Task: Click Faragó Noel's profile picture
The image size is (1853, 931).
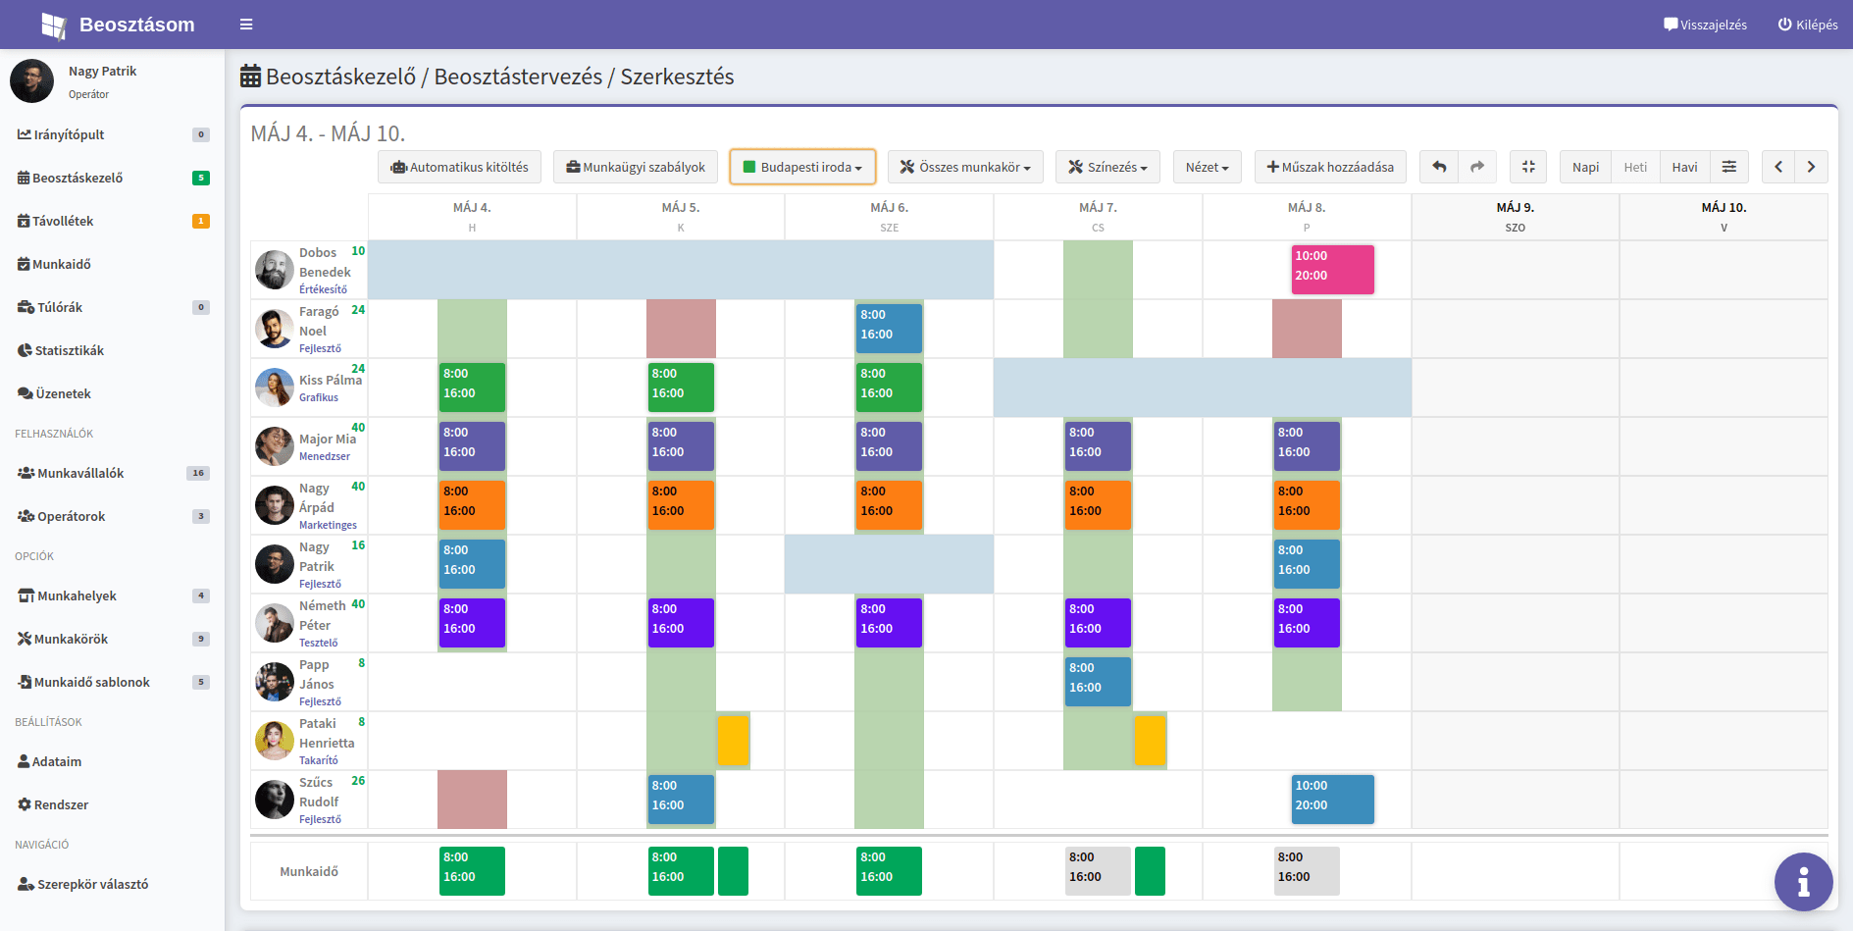Action: [275, 329]
